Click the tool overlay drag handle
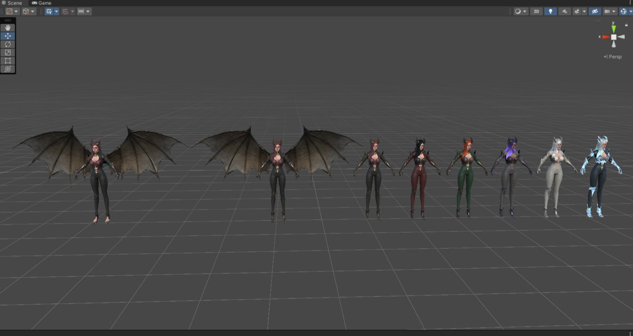This screenshot has width=633, height=336. tap(8, 20)
